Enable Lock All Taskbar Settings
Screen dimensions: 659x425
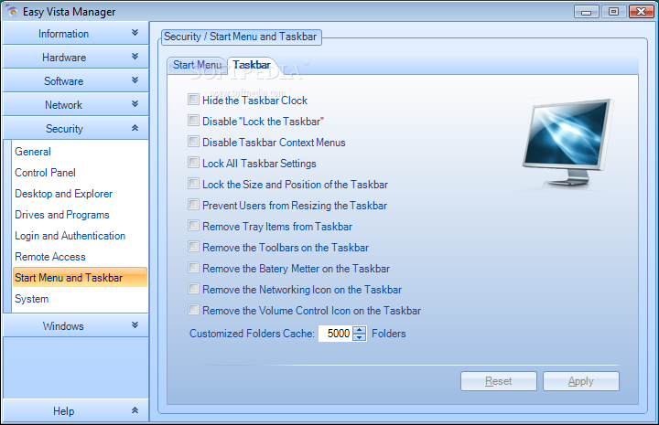pyautogui.click(x=193, y=163)
